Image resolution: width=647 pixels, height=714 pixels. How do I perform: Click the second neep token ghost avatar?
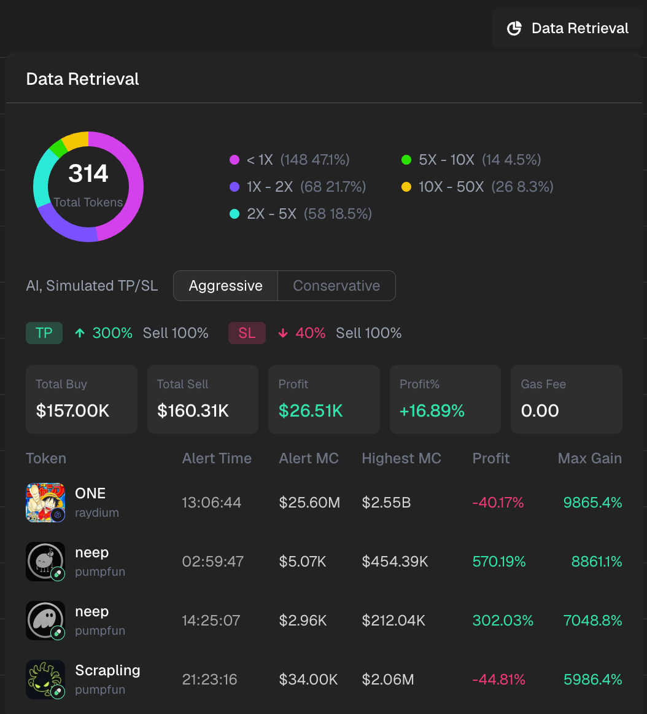(45, 621)
